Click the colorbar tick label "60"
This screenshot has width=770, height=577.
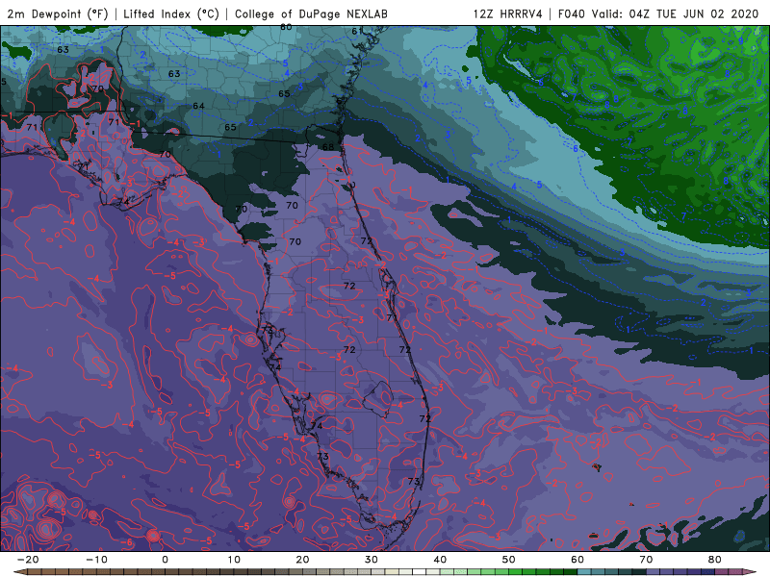pos(577,560)
